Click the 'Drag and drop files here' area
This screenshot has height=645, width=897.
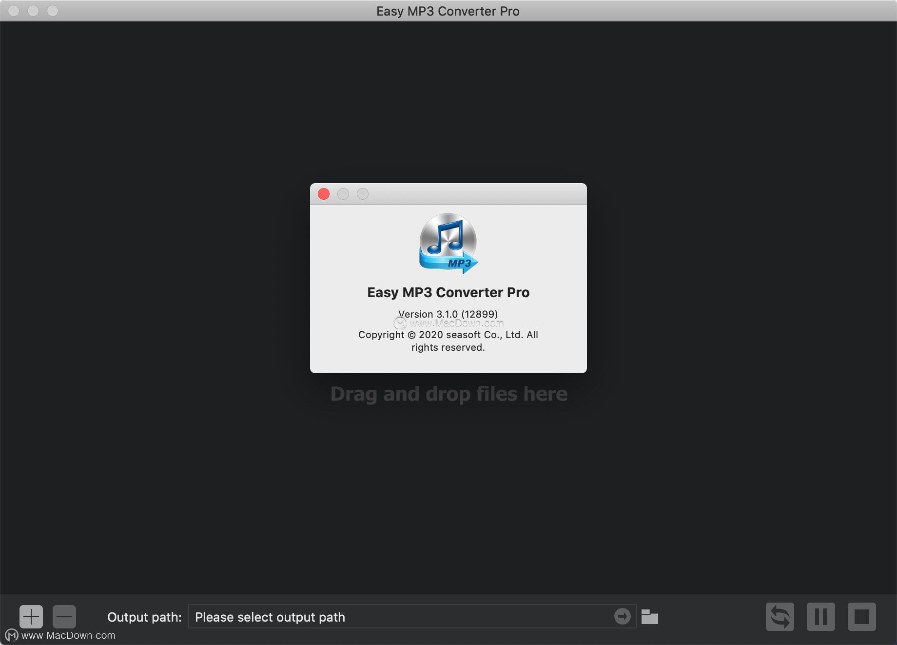(449, 394)
